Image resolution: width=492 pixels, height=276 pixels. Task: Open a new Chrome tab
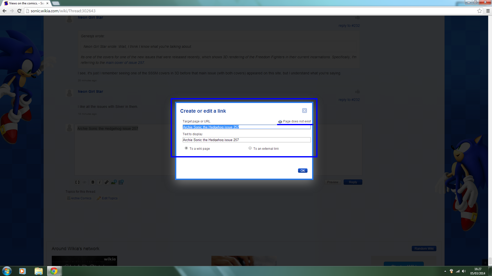coord(56,3)
